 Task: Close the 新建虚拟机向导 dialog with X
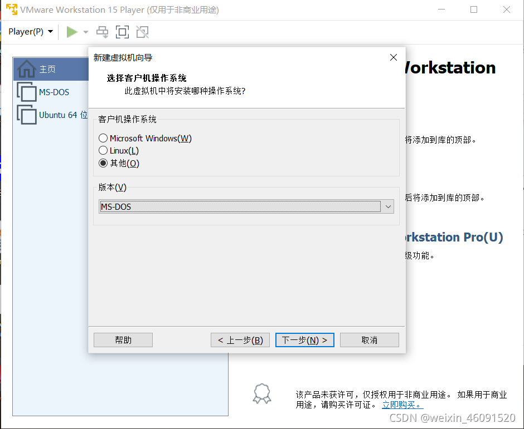tap(394, 57)
